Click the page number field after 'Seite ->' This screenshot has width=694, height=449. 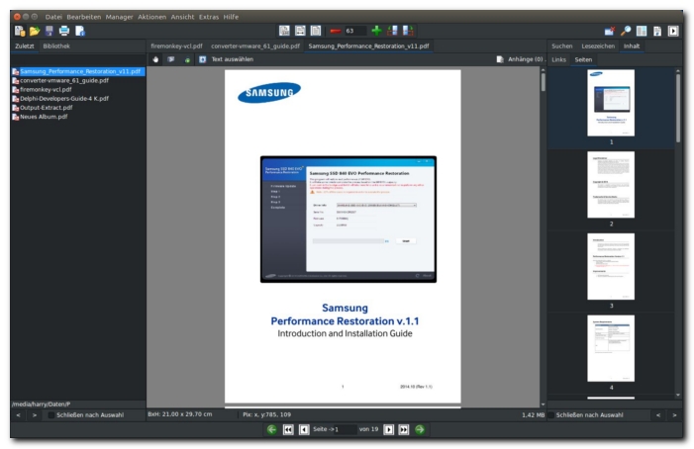pos(346,429)
